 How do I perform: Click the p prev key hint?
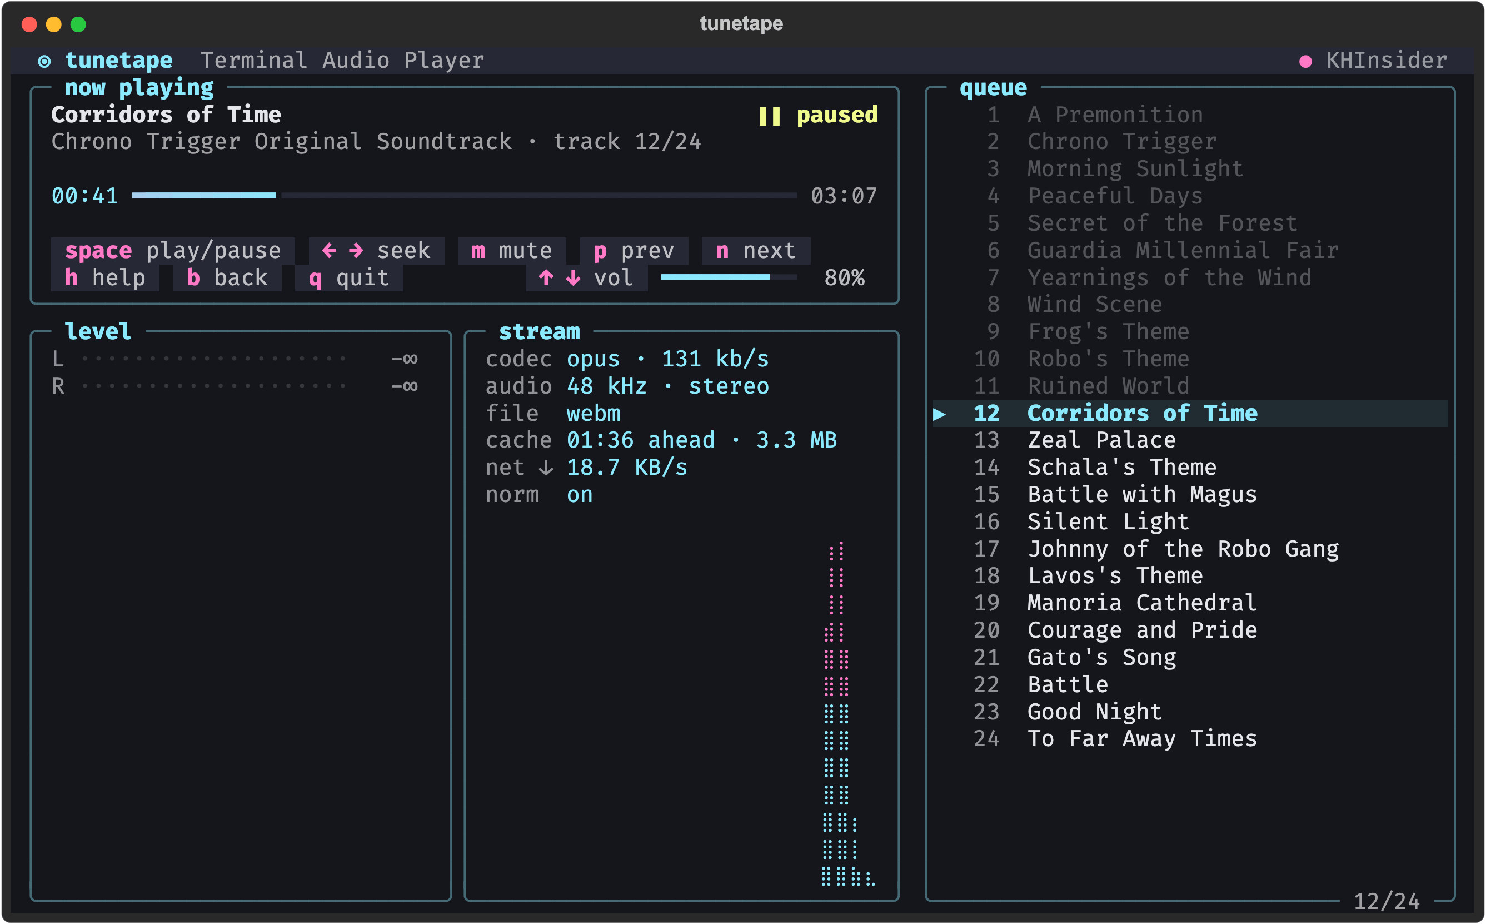click(x=634, y=251)
